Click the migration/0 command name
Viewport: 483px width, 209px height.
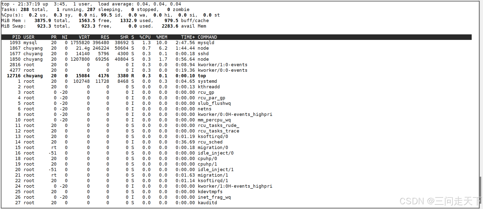(213, 148)
